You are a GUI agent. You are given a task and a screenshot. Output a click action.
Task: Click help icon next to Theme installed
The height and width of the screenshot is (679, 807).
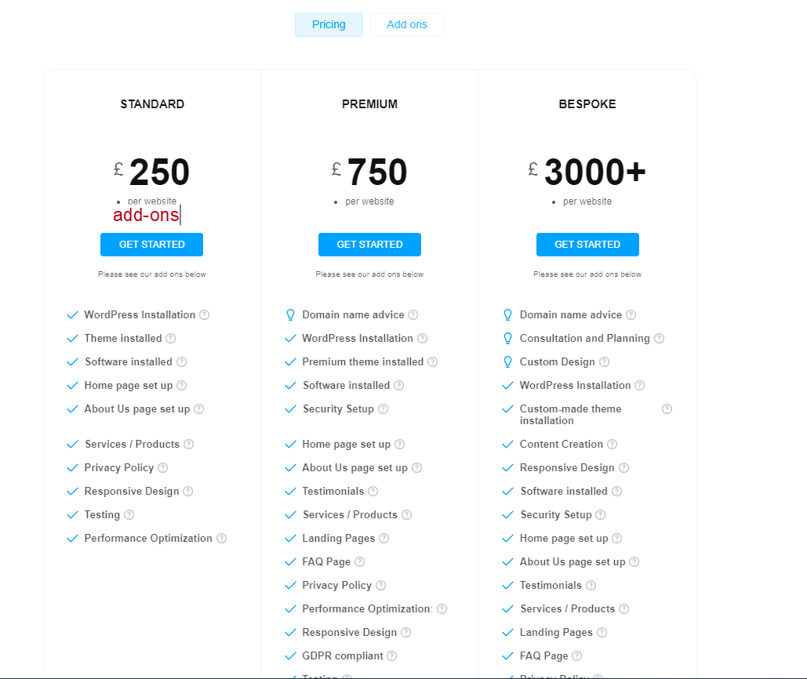(171, 339)
